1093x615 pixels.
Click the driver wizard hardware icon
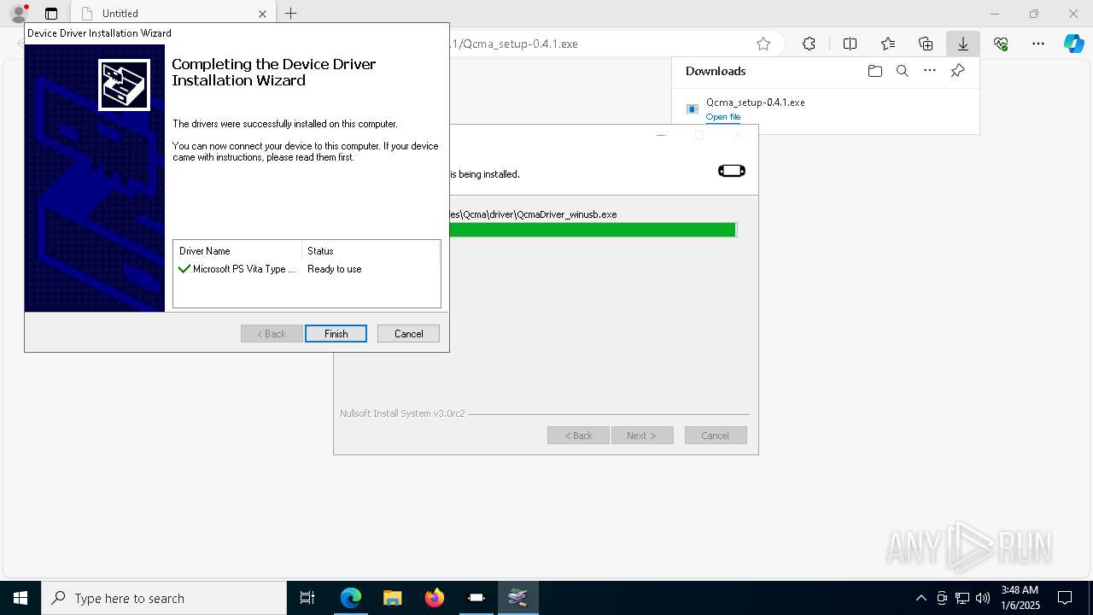click(124, 85)
